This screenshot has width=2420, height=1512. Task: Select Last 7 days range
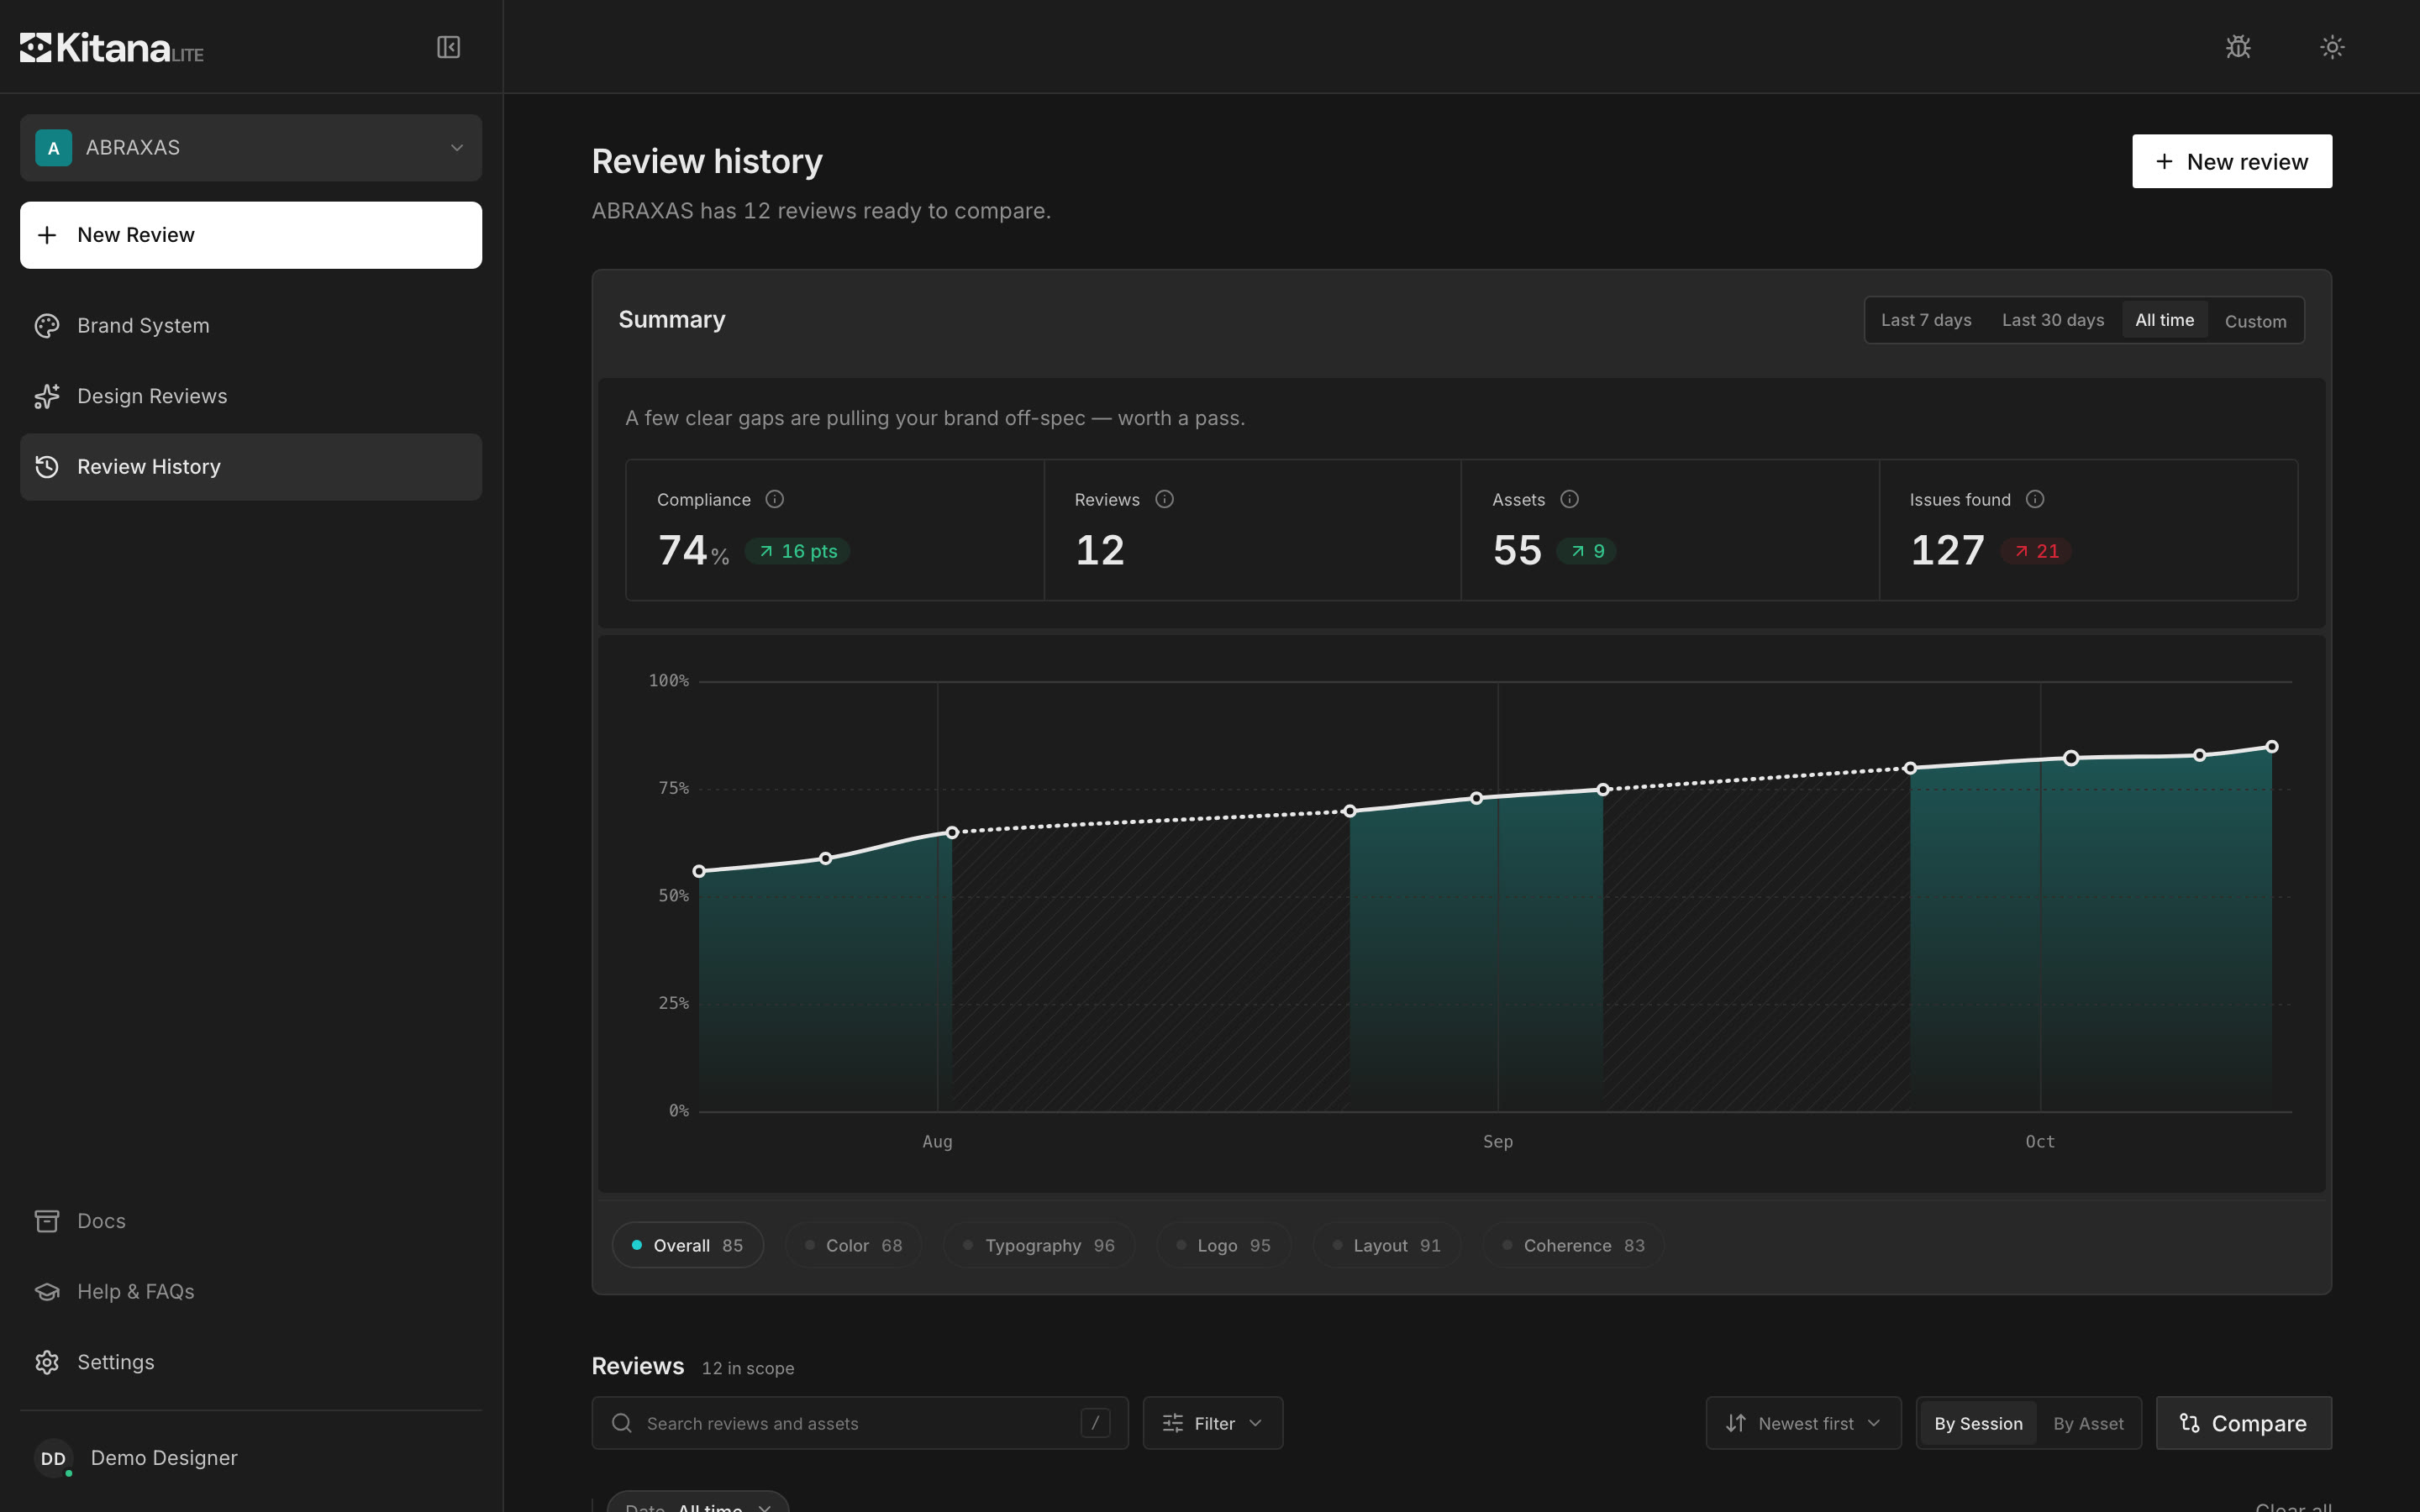click(1926, 320)
